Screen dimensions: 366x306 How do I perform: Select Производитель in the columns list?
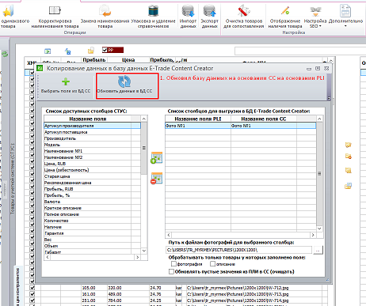click(92, 138)
